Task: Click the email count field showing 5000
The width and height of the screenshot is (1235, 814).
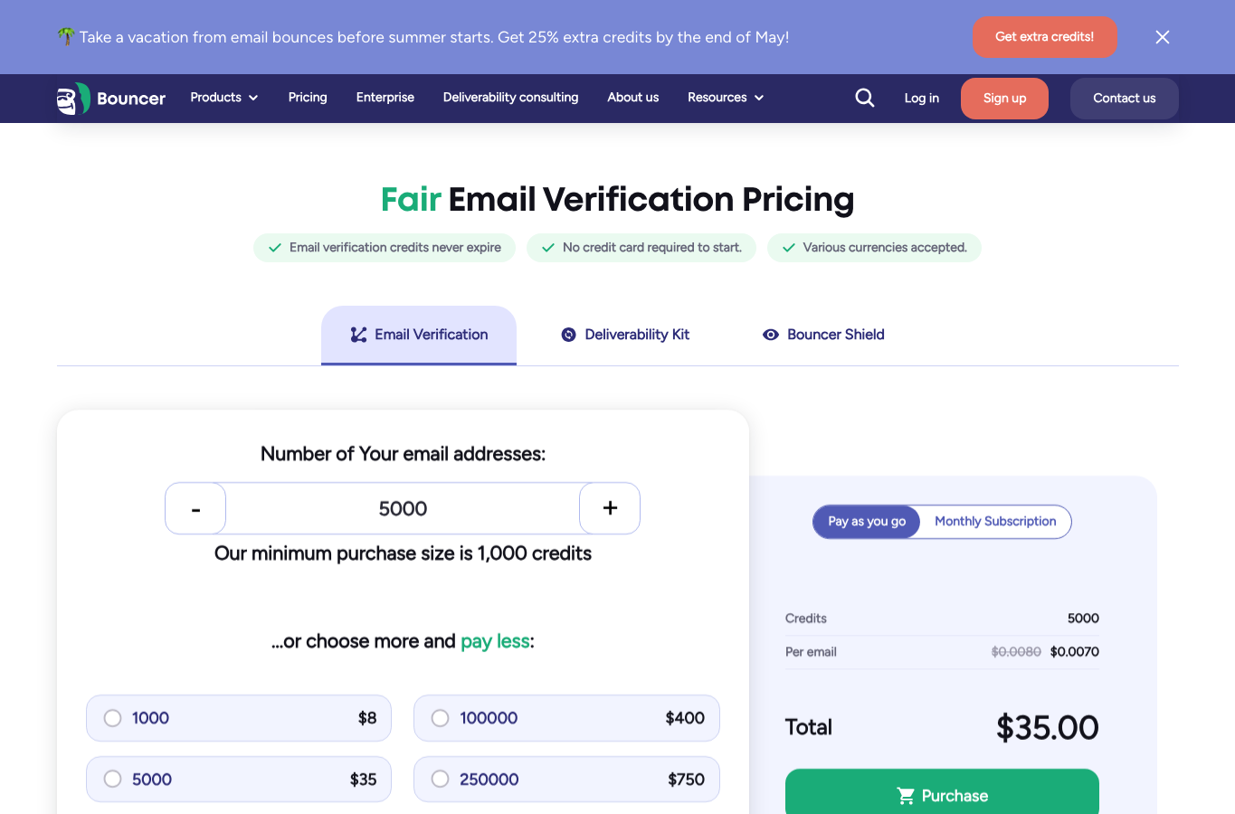Action: [x=403, y=508]
